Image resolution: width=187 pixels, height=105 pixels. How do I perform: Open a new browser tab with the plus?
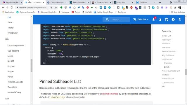click(x=160, y=2)
